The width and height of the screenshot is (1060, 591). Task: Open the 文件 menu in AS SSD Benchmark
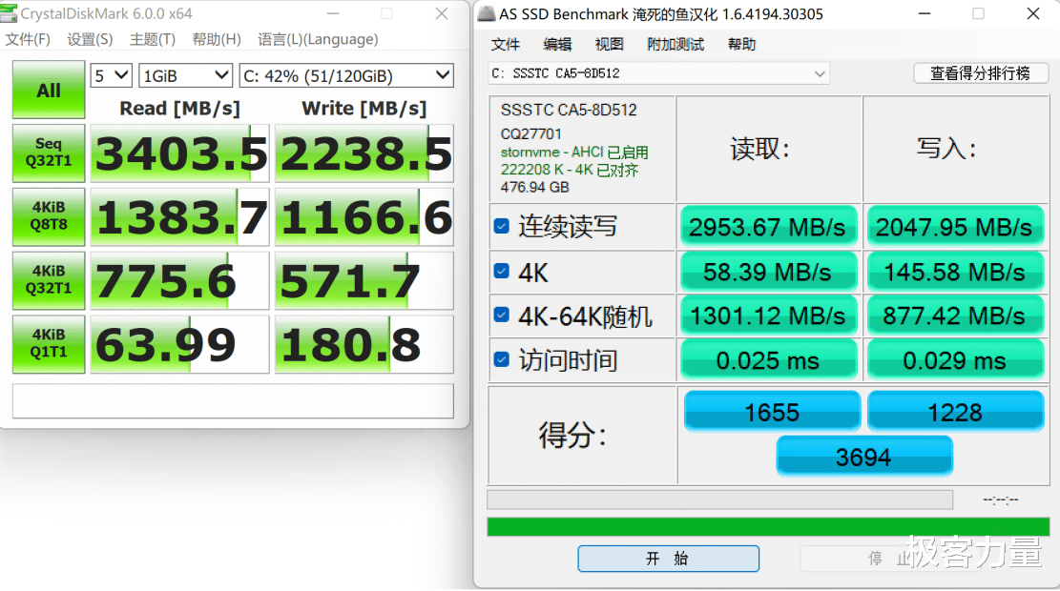point(506,45)
